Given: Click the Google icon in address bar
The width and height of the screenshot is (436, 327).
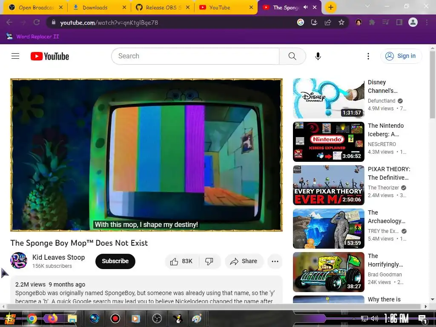Looking at the screenshot, I should pos(300,23).
